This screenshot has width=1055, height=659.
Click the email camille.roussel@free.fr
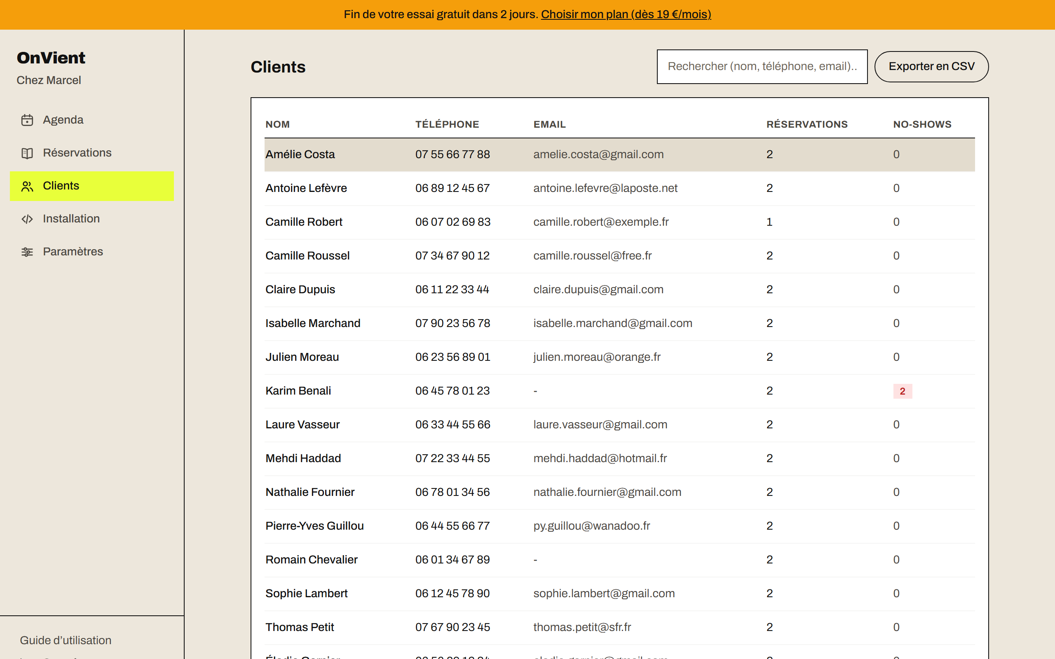pos(593,256)
